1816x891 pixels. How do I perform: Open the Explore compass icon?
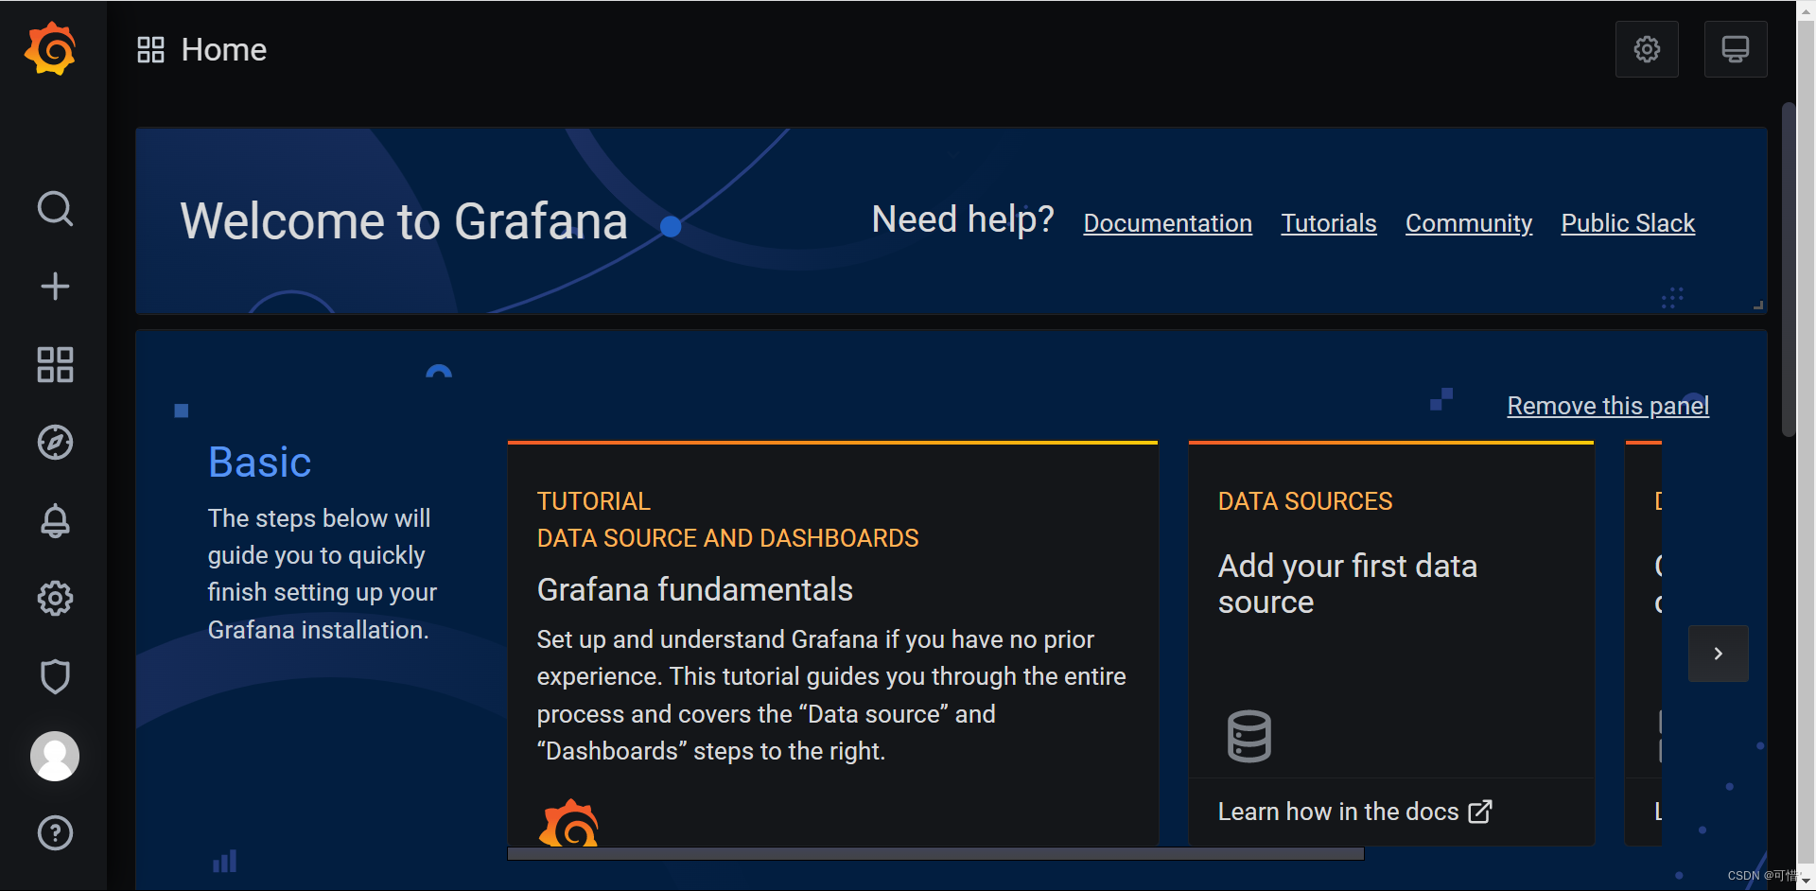[x=55, y=442]
